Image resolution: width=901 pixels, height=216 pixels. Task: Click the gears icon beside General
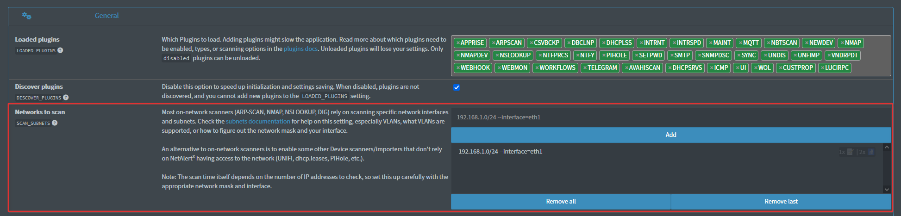coord(26,16)
